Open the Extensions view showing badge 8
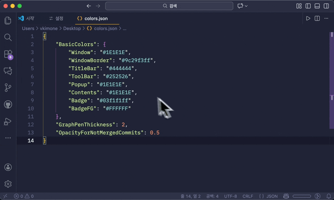This screenshot has width=334, height=200. (8, 54)
